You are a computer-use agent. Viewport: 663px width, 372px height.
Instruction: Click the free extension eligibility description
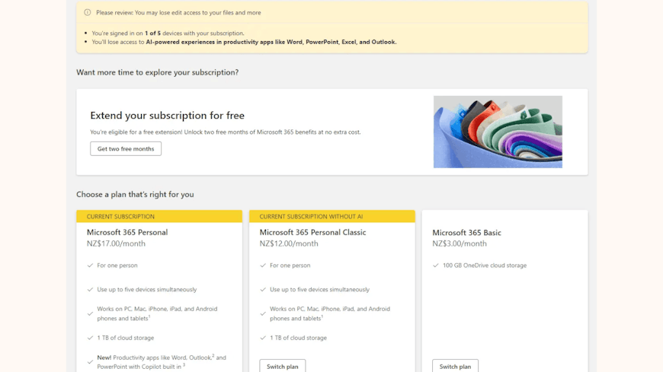click(226, 132)
